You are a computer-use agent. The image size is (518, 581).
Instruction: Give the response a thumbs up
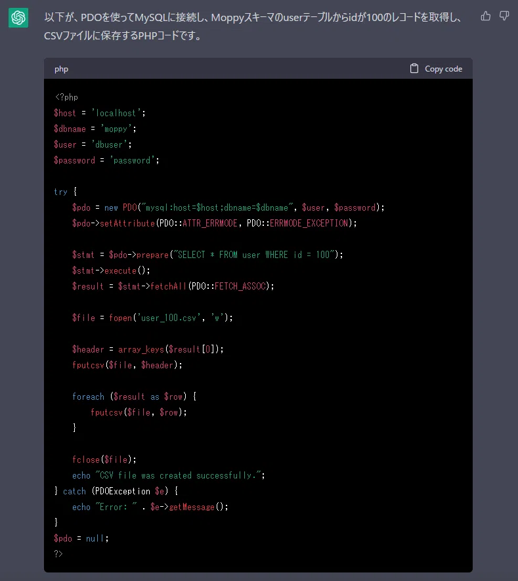(485, 16)
